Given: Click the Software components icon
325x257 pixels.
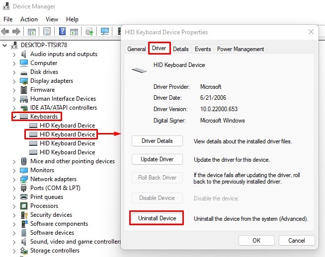Looking at the screenshot, I should click(24, 224).
